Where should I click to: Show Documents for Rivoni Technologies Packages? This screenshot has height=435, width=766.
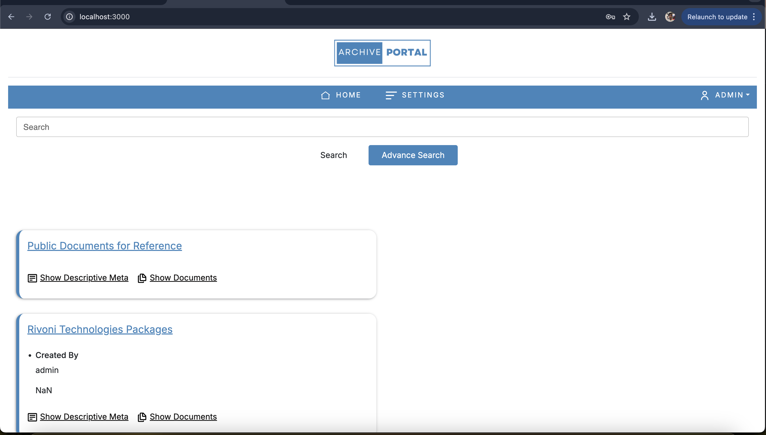pyautogui.click(x=183, y=417)
